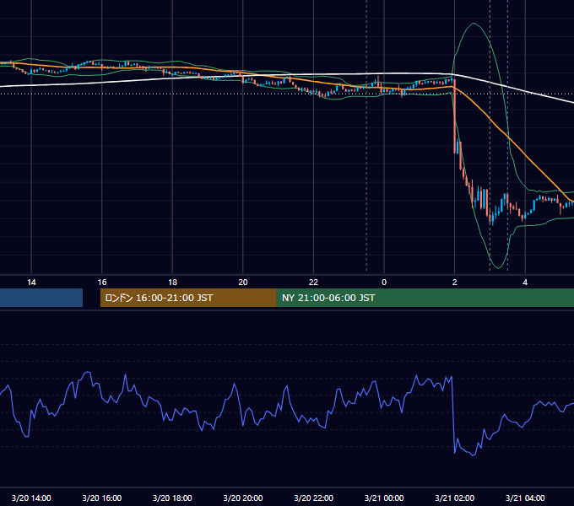
Task: Click the 3/21 00:00 indicator axis label
Action: pyautogui.click(x=384, y=498)
